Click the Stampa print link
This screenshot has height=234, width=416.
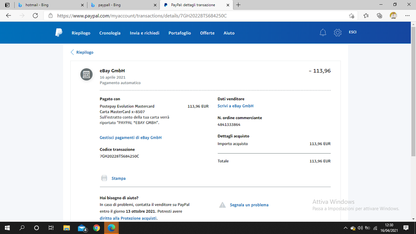pyautogui.click(x=119, y=178)
